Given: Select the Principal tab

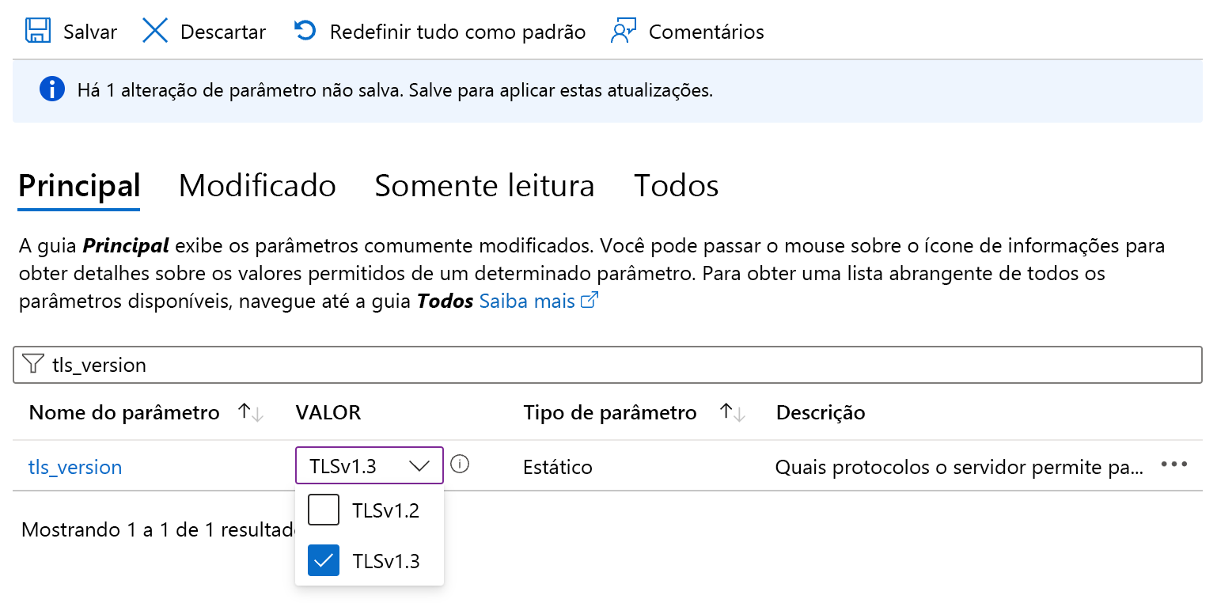Looking at the screenshot, I should tap(79, 186).
